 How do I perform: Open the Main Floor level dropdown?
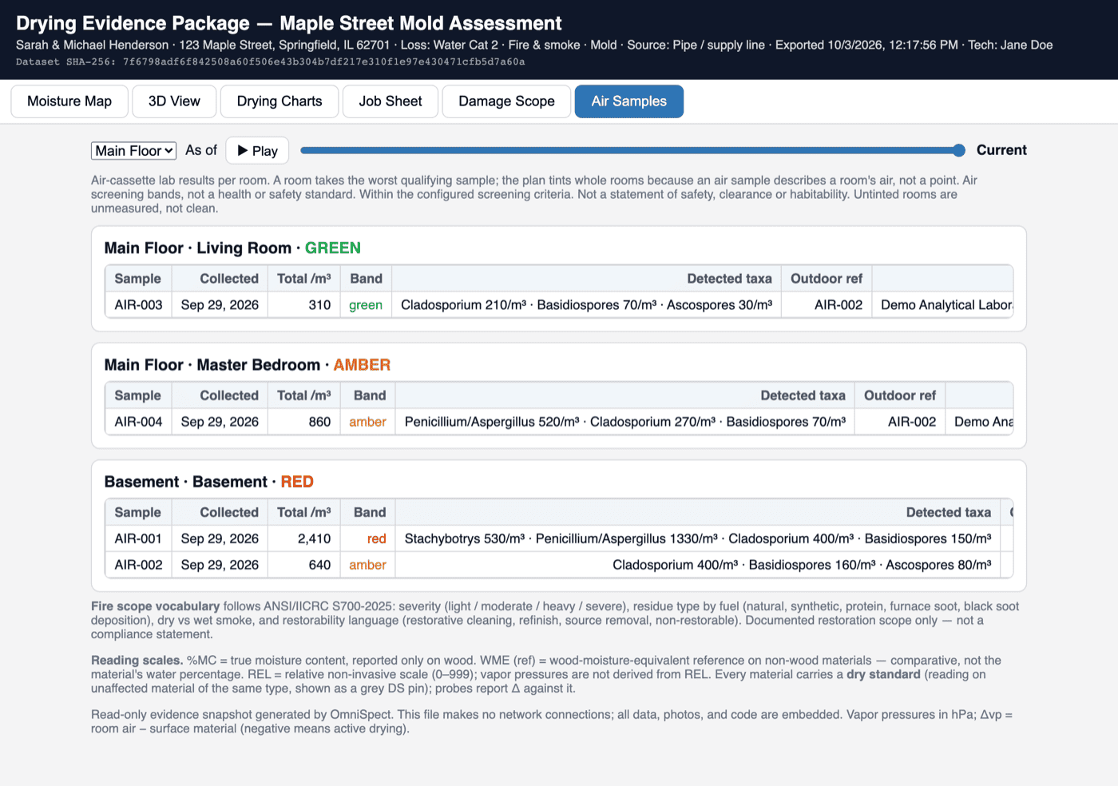point(133,151)
